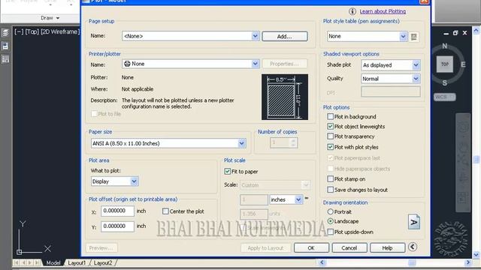Check Plot upside-down
This screenshot has width=481, height=270.
331,232
